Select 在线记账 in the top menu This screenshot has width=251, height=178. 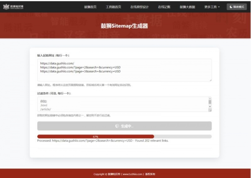pos(164,7)
